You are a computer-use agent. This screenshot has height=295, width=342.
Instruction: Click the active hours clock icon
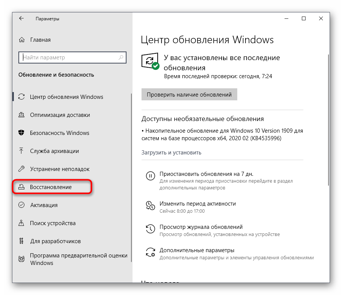point(151,206)
